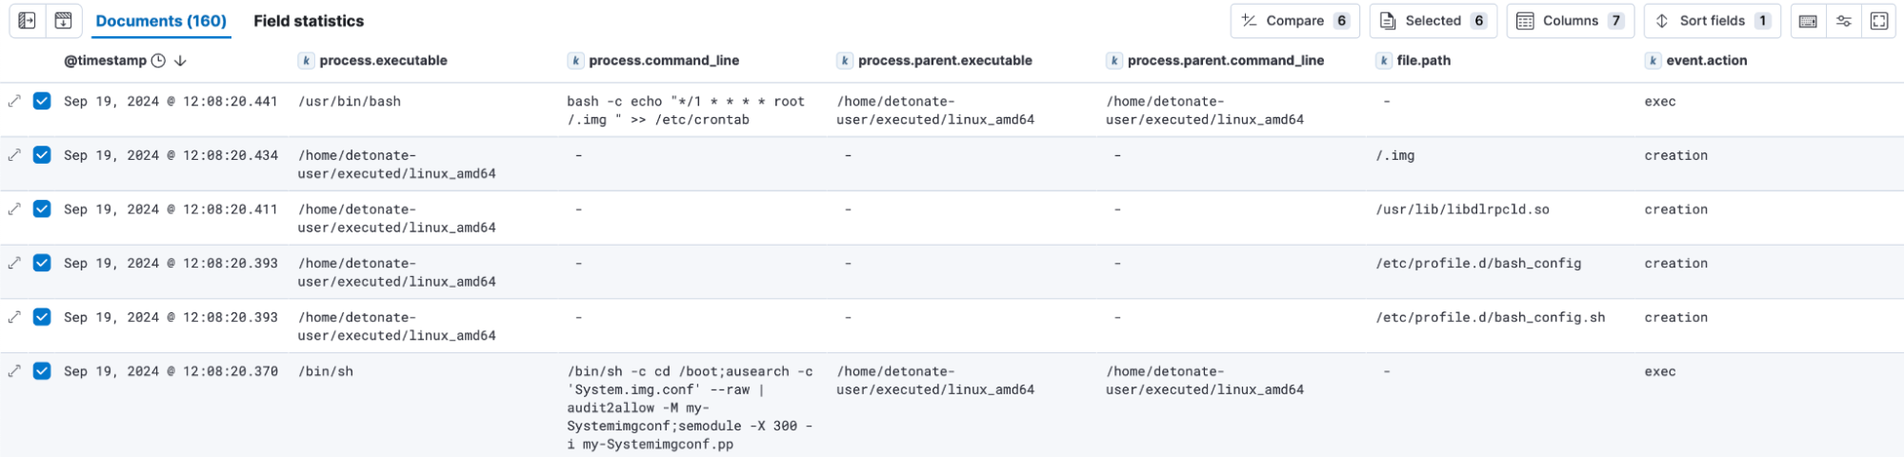Viewport: 1904px width, 458px height.
Task: Select the Documents (160) tab
Action: (x=161, y=21)
